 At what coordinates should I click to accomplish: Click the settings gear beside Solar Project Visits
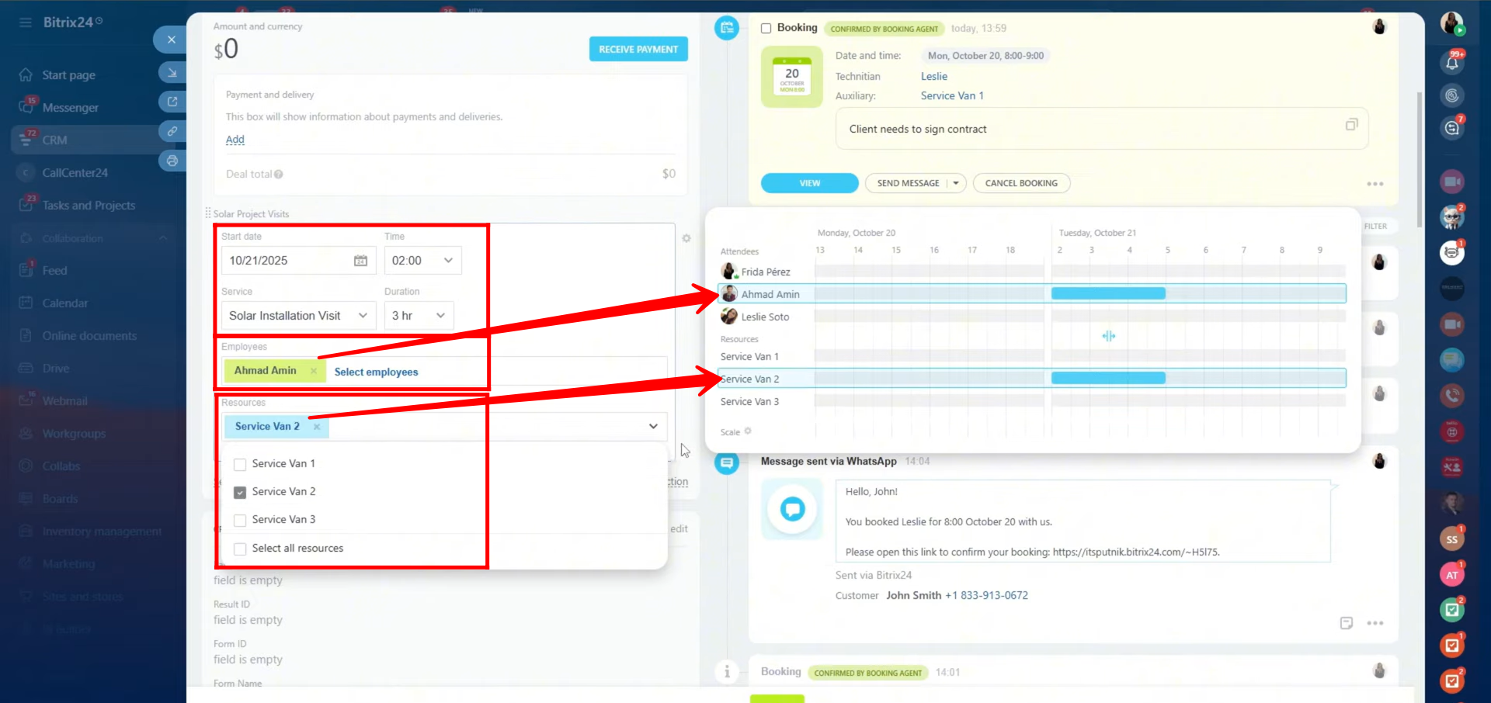(686, 238)
